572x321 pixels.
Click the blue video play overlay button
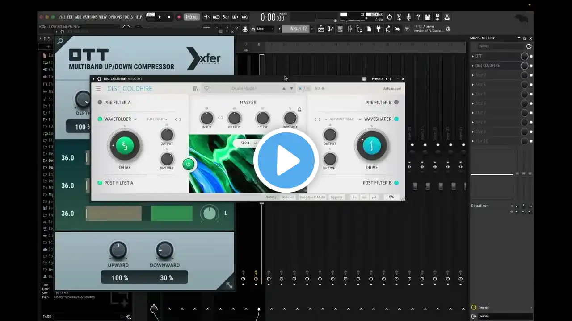pyautogui.click(x=286, y=160)
